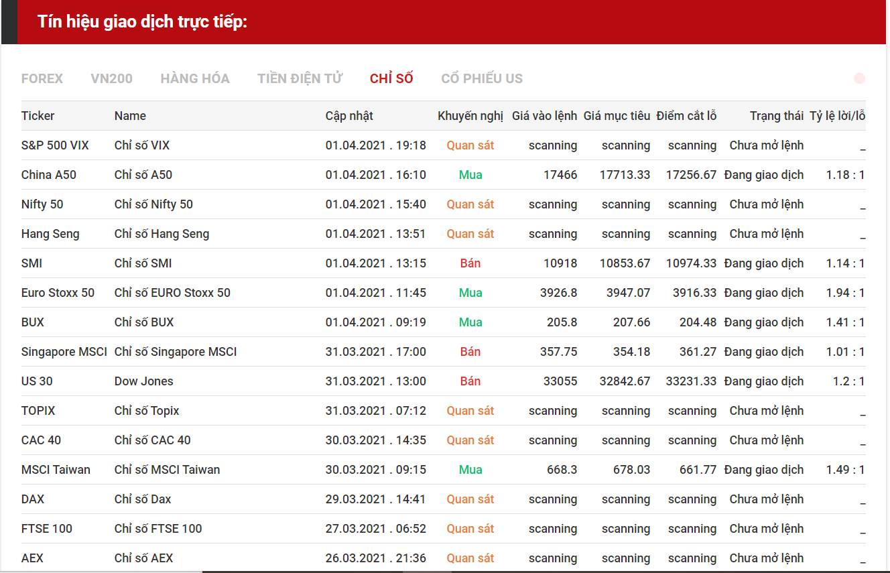This screenshot has width=890, height=573.
Task: Click the pink live indicator dot
Action: [859, 78]
